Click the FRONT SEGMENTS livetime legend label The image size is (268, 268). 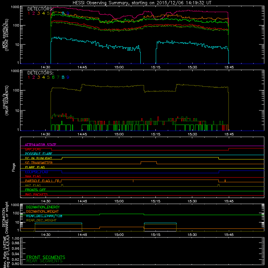pos(46,257)
